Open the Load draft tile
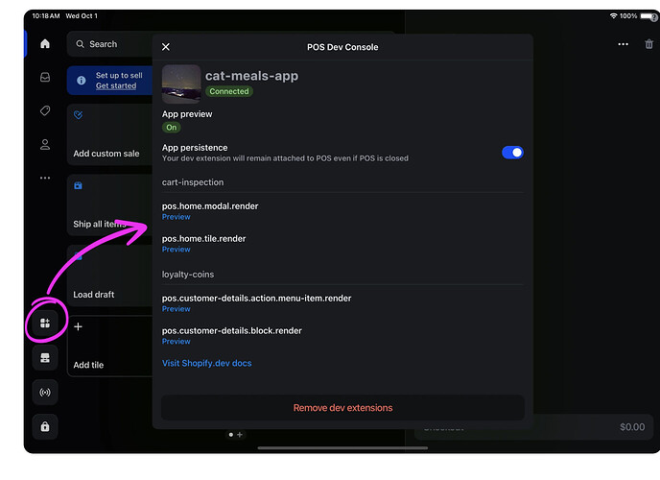660x480 pixels. pyautogui.click(x=110, y=275)
